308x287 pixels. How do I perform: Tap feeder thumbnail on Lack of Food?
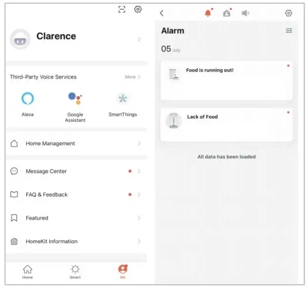coord(173,121)
